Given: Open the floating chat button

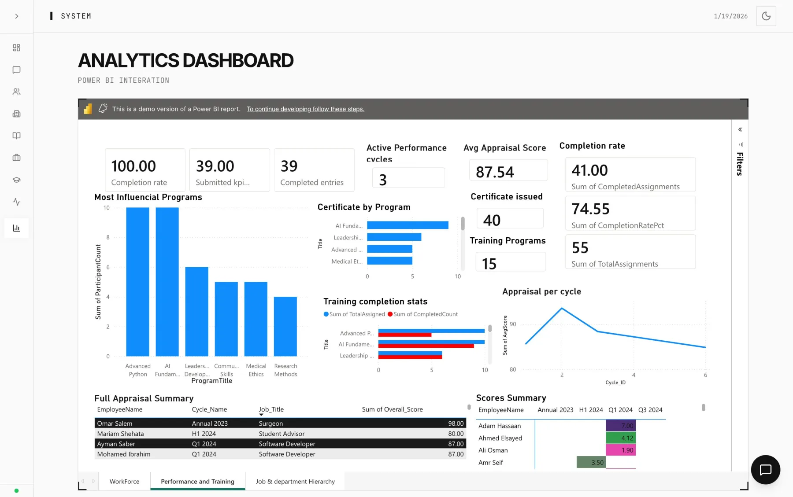Looking at the screenshot, I should [765, 470].
